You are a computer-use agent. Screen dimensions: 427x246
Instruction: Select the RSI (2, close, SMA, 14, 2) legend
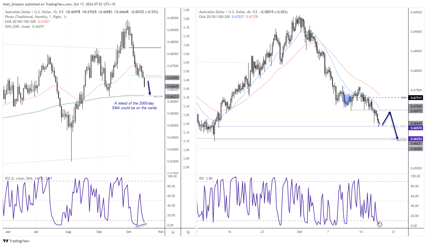[29, 178]
